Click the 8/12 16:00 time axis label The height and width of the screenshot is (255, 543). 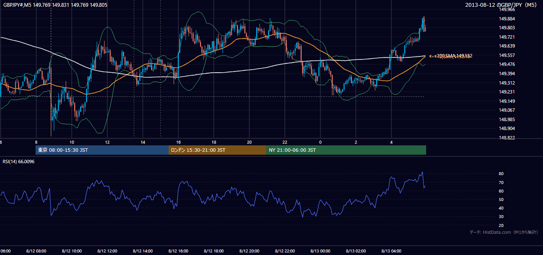tap(178, 251)
